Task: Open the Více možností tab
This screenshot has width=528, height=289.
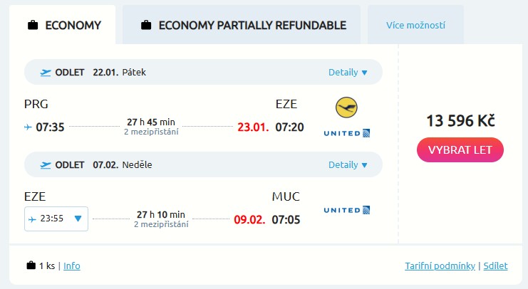Action: tap(415, 26)
